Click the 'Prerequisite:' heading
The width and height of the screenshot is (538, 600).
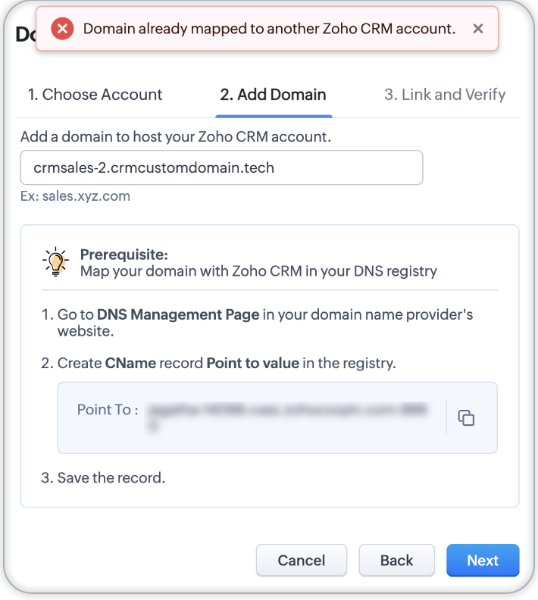124,255
